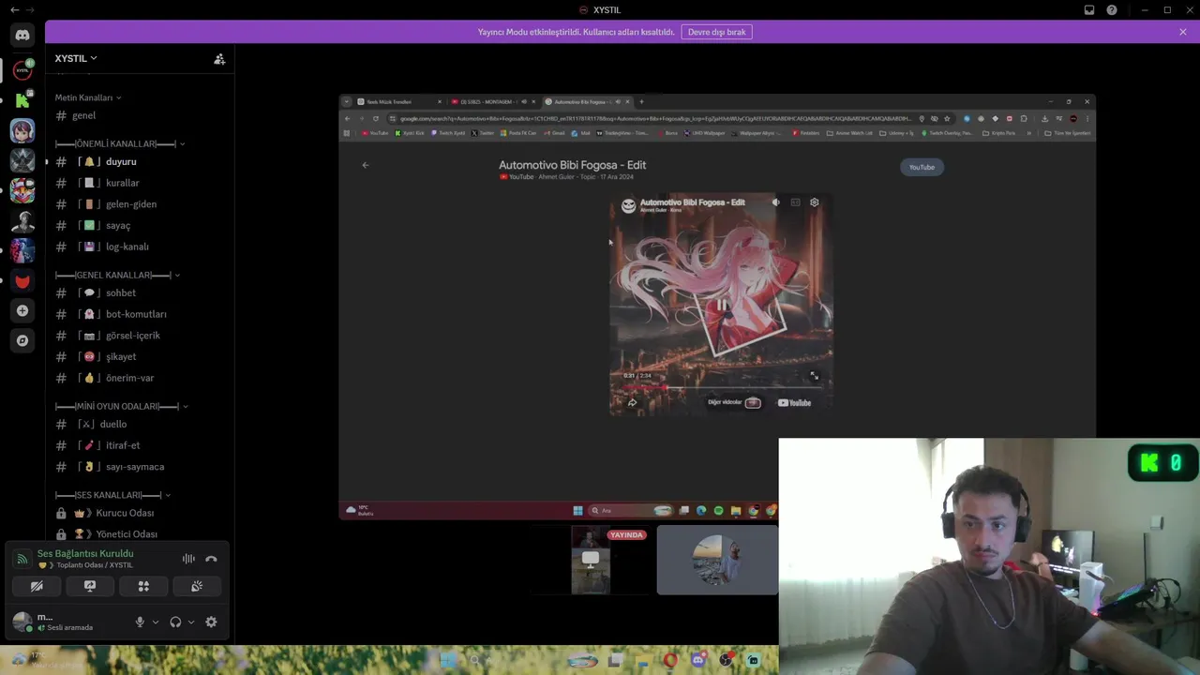
Task: Click Diğer videolar in the player
Action: click(x=734, y=403)
